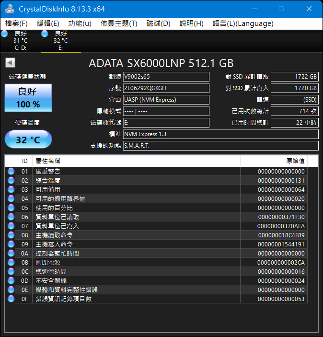Select the 資料單位已讀取 attribute name
323x337 pixels.
coord(57,217)
